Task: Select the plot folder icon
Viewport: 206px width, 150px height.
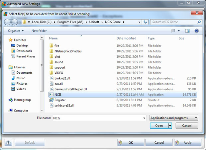Action: click(x=51, y=56)
